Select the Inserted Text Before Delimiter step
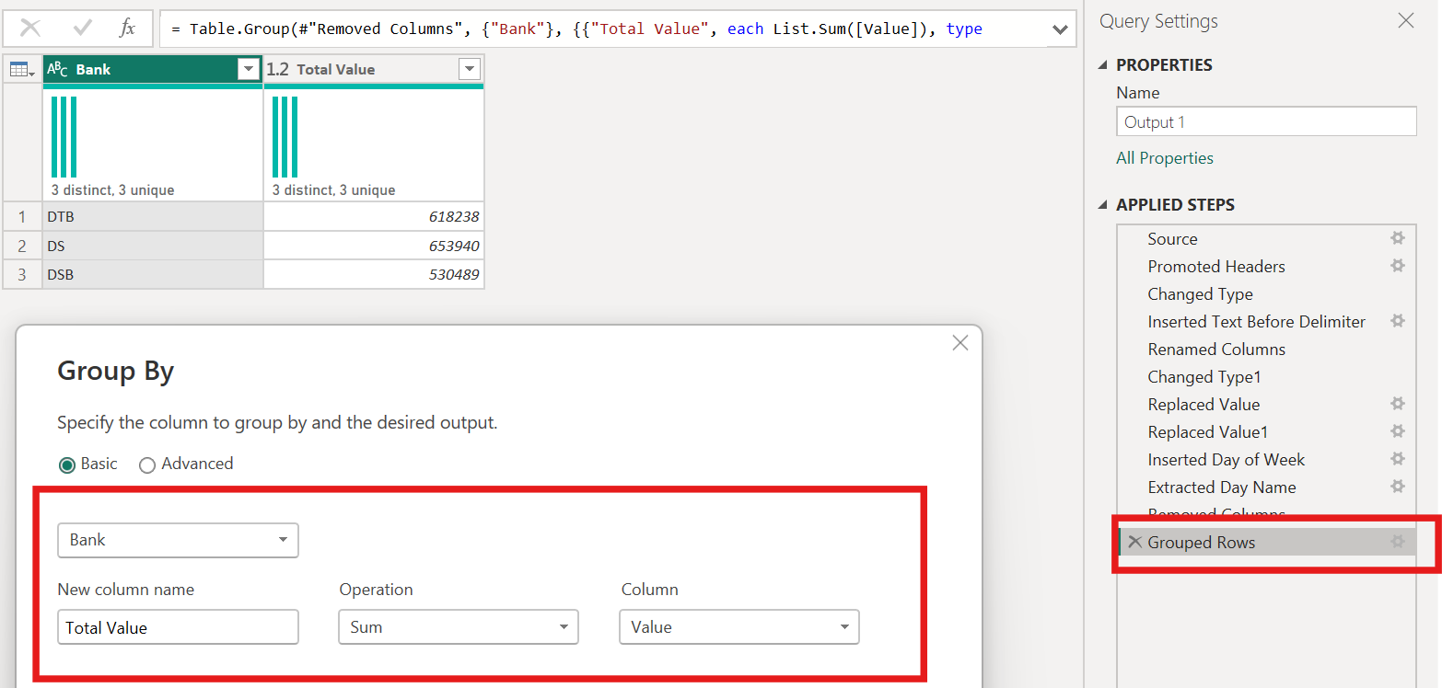Image resolution: width=1442 pixels, height=688 pixels. coord(1257,322)
